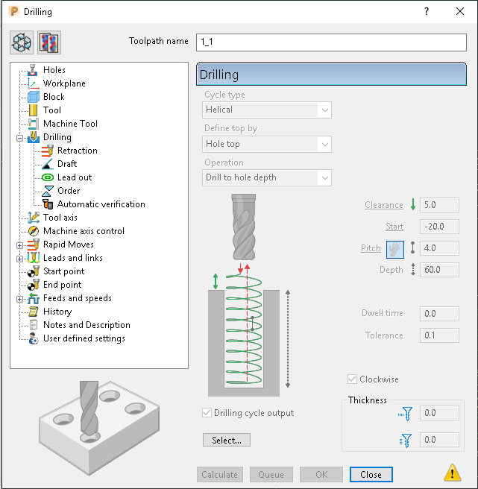Click the drilled block preview image
Image resolution: width=478 pixels, height=489 pixels.
99,427
